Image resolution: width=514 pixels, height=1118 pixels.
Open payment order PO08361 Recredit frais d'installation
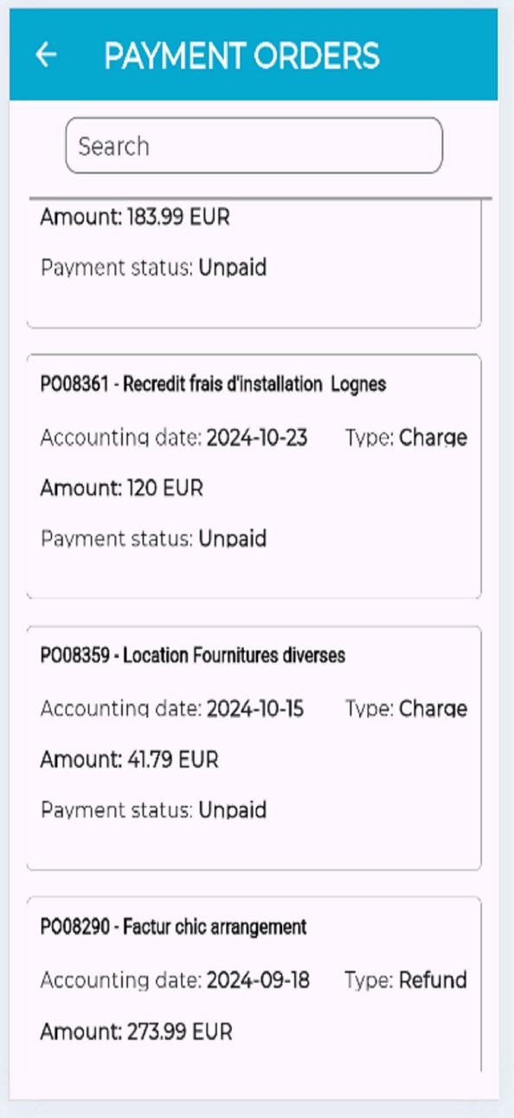[254, 477]
